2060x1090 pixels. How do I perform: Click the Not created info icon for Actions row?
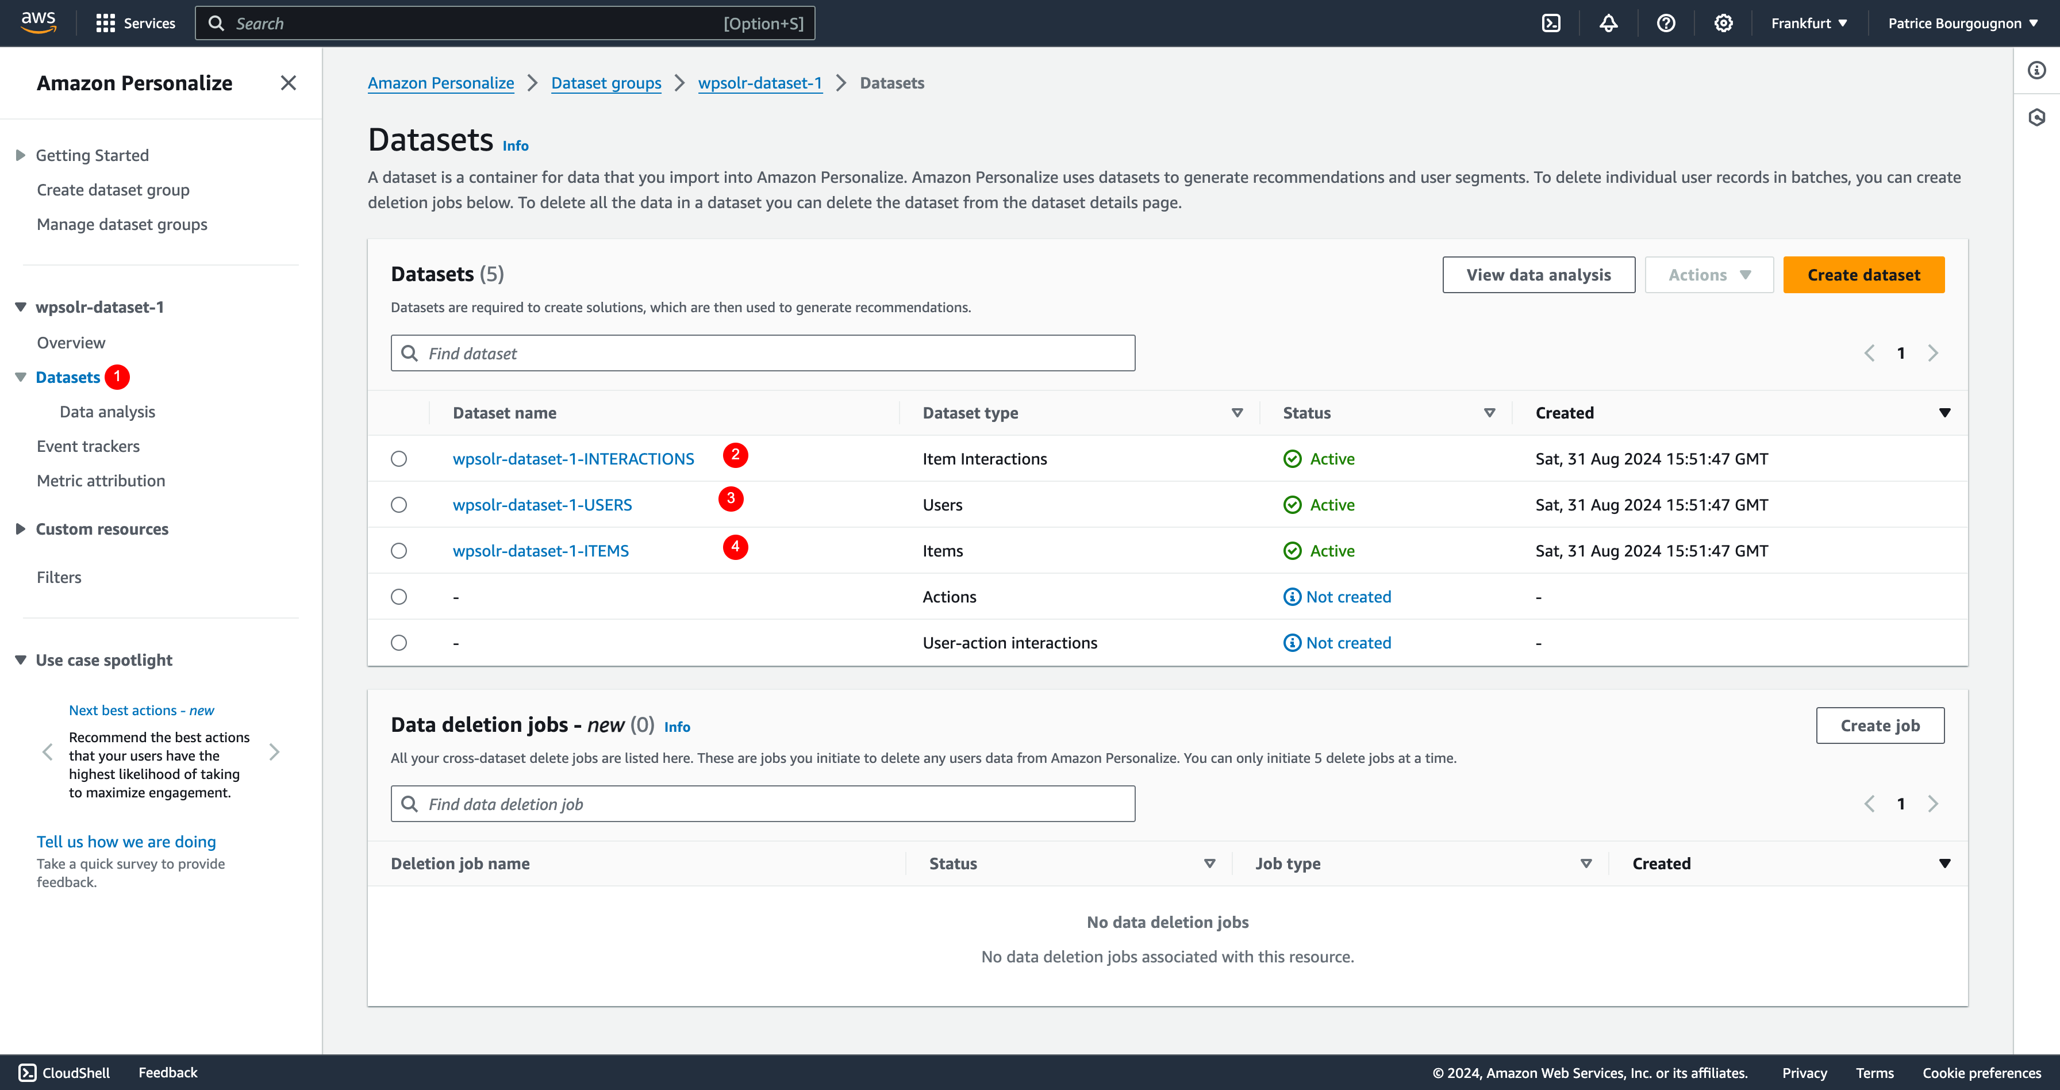[1292, 597]
